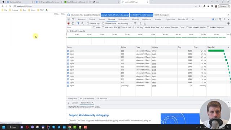This screenshot has height=130, width=231.
Task: Open Viber from the taskbar
Action: 32,127
